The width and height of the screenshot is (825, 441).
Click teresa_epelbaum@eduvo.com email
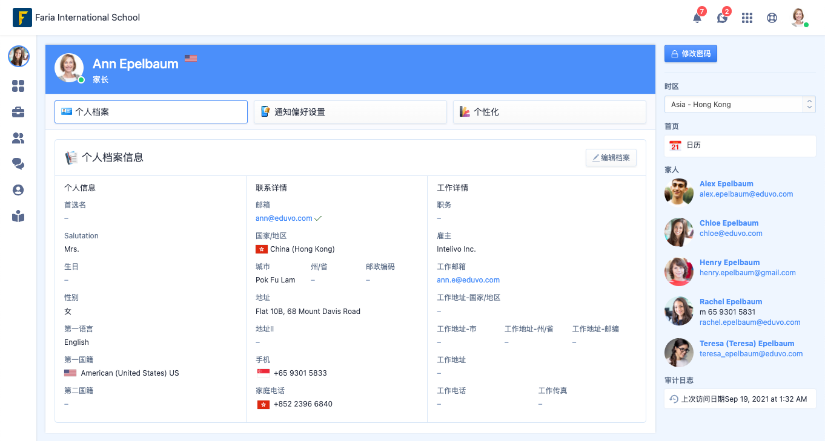tap(751, 354)
